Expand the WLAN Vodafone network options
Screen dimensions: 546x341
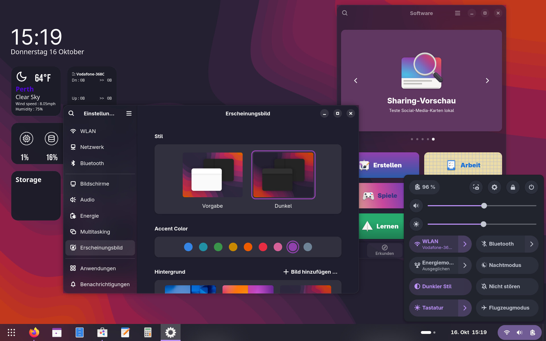(465, 244)
